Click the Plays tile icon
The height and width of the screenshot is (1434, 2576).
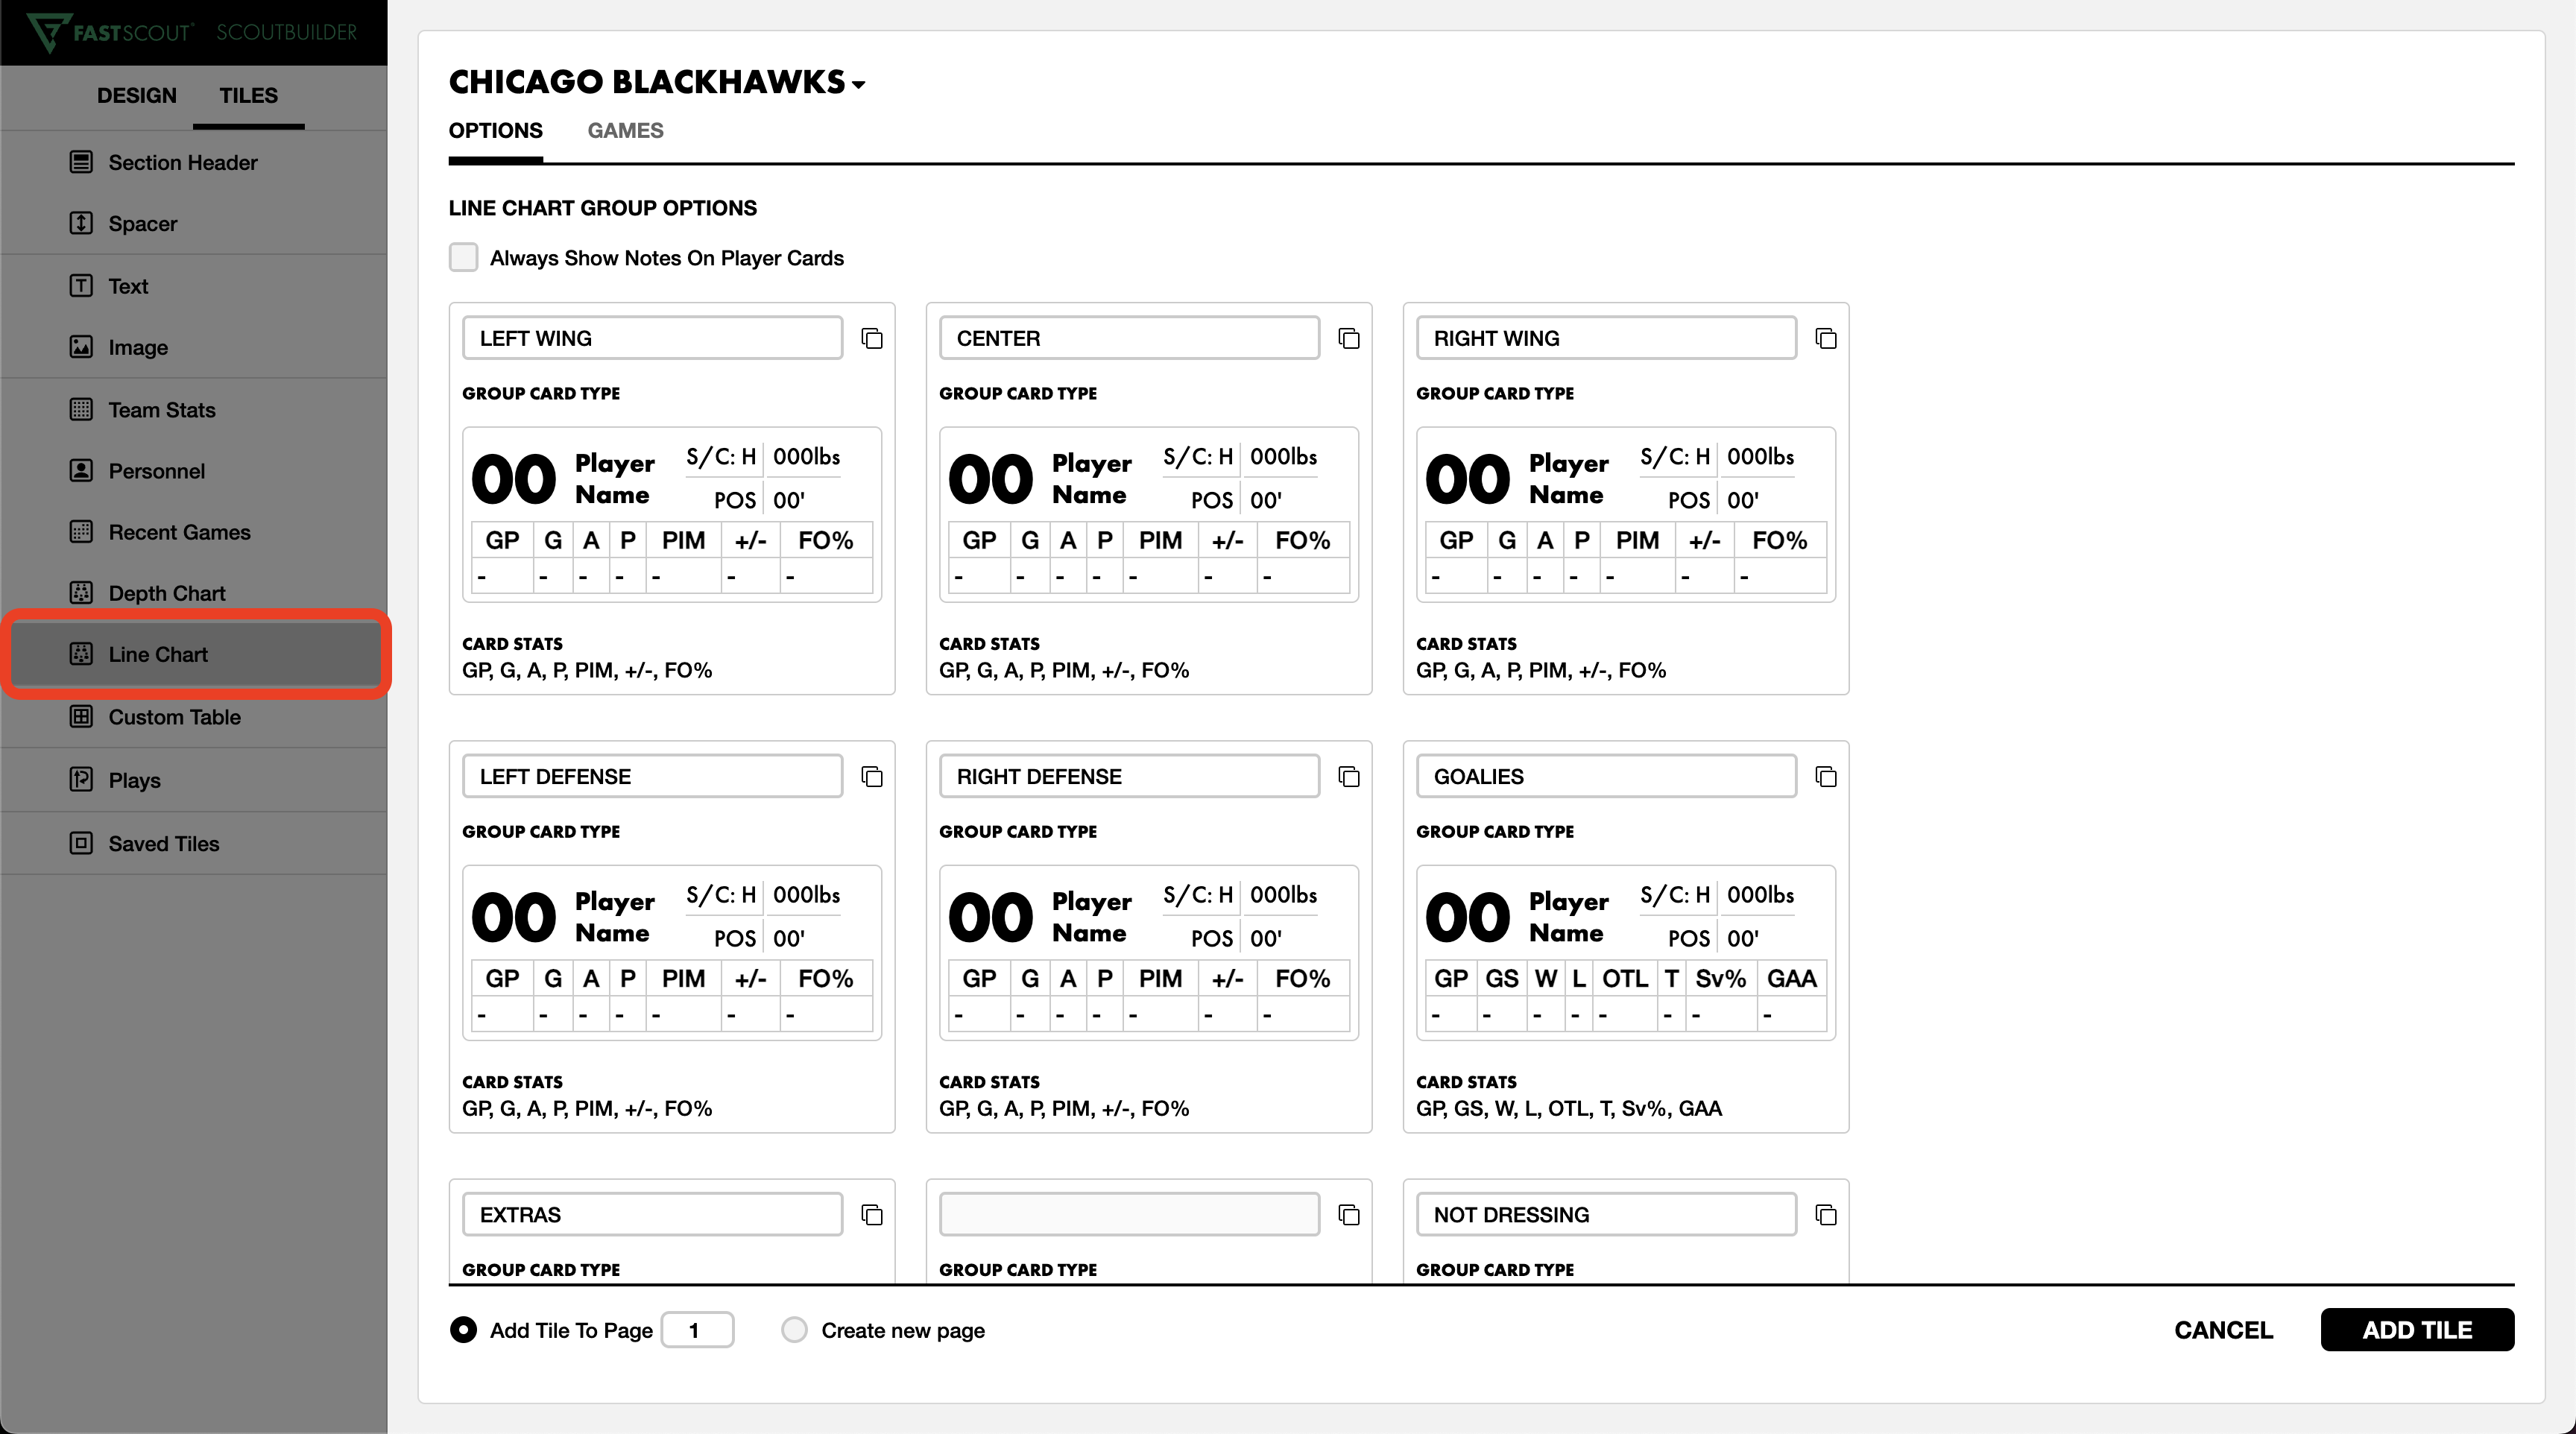(81, 780)
